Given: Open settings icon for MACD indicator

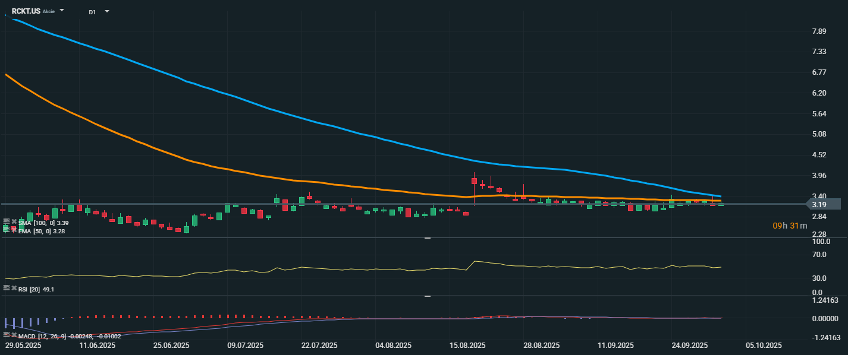Looking at the screenshot, I should 7,336.
